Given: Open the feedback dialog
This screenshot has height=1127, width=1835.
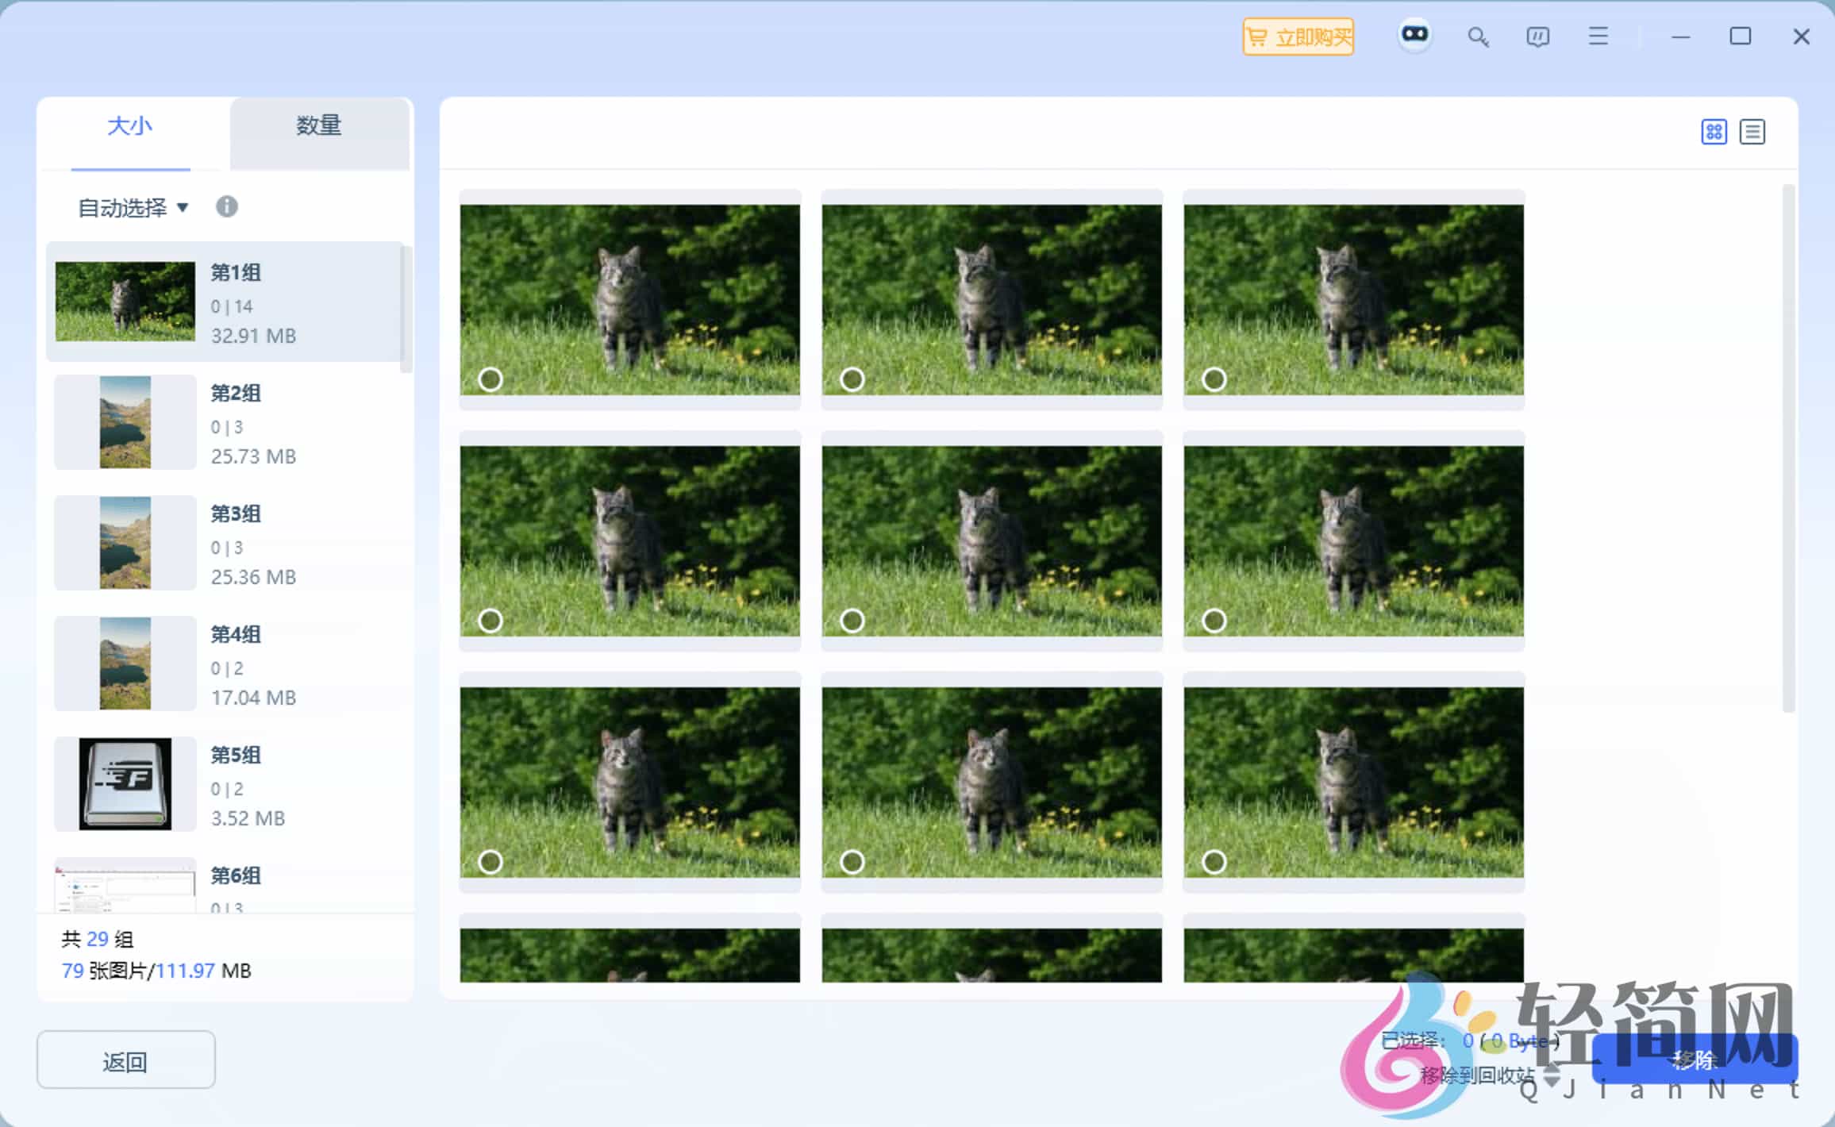Looking at the screenshot, I should (1537, 36).
